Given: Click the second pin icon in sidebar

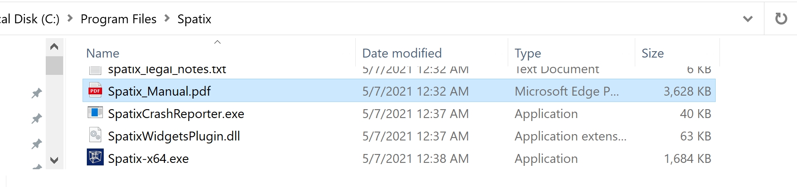Looking at the screenshot, I should (37, 118).
